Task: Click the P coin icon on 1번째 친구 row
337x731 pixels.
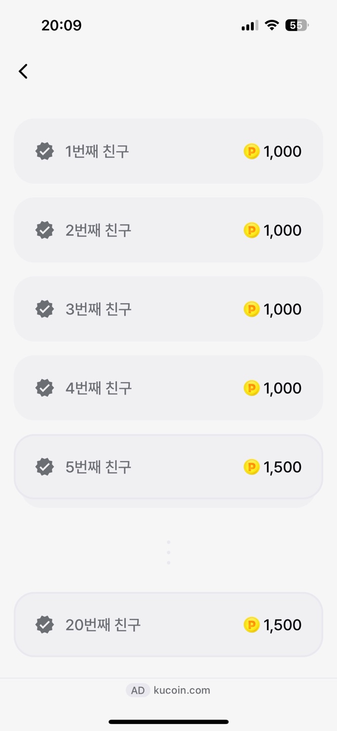Action: (x=251, y=151)
